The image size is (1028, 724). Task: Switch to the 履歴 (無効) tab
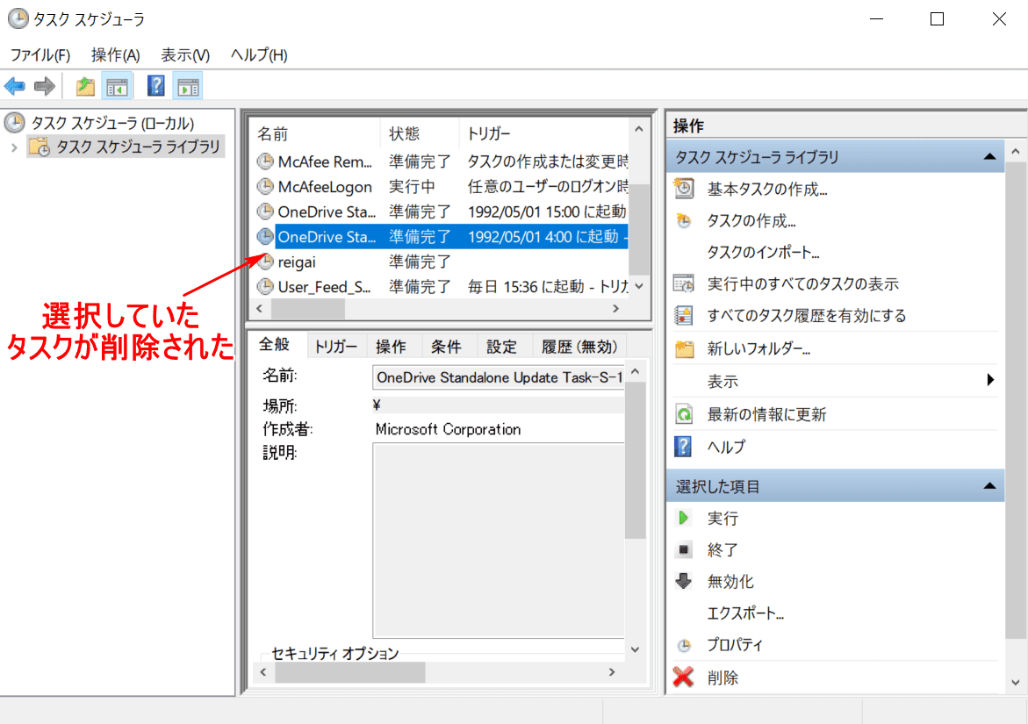579,347
